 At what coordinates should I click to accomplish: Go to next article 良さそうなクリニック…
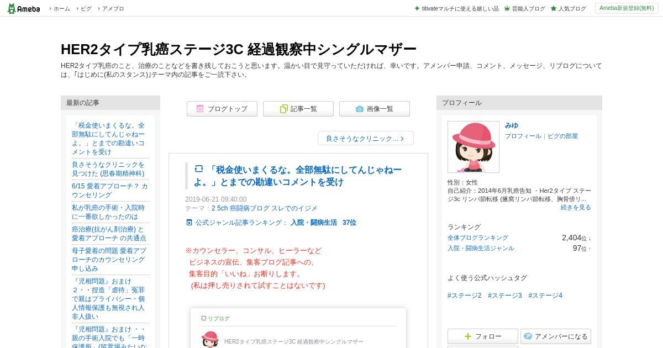(x=366, y=138)
